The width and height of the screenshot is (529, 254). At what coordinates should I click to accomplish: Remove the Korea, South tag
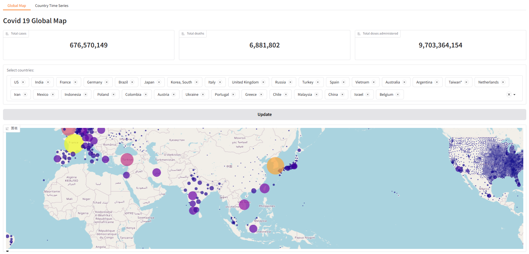(x=196, y=82)
